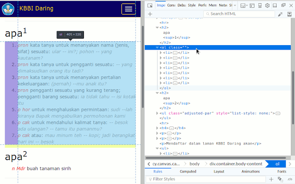
Task: Grab a color with the eyedropper icon
Action: pos(280,14)
